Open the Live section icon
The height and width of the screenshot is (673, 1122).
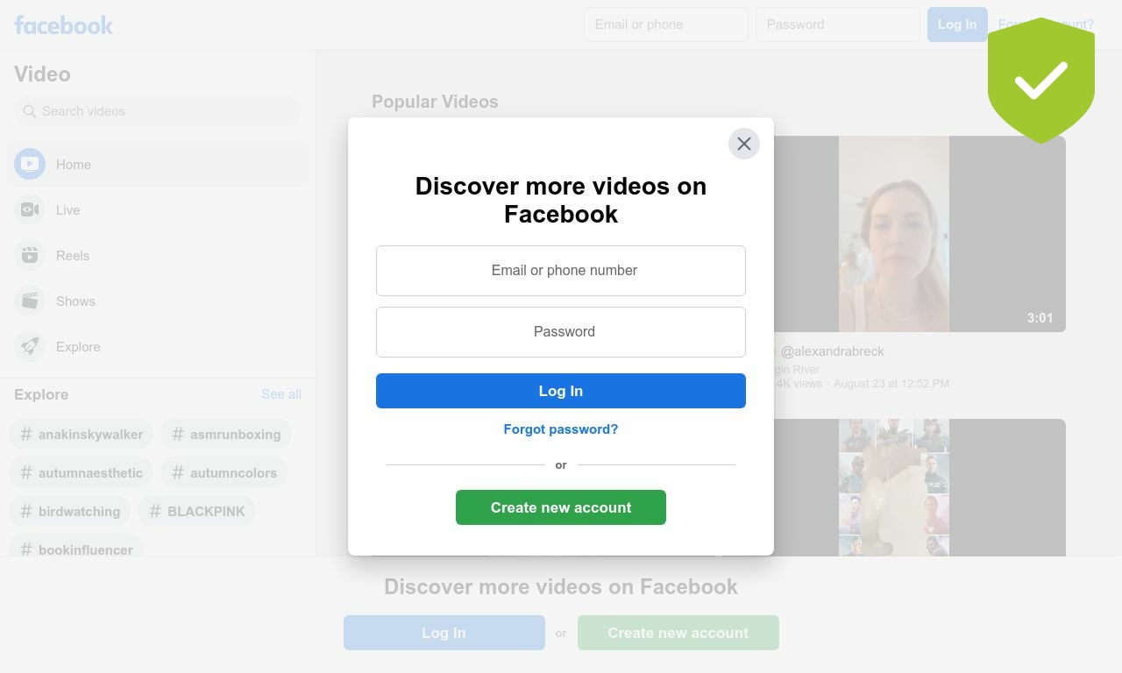(30, 209)
